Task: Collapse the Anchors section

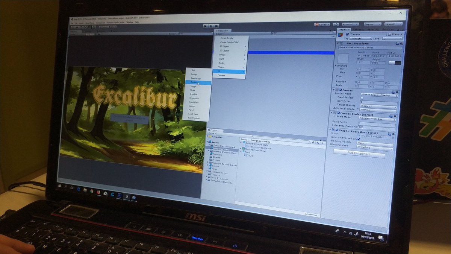Action: coord(336,65)
